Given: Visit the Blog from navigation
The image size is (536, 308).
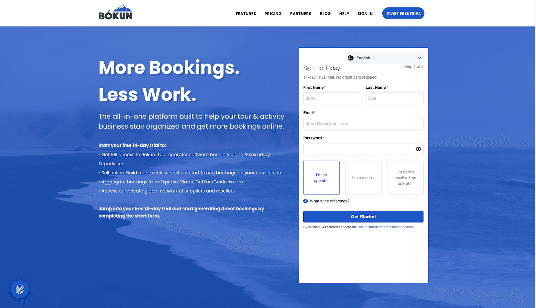Looking at the screenshot, I should point(325,14).
